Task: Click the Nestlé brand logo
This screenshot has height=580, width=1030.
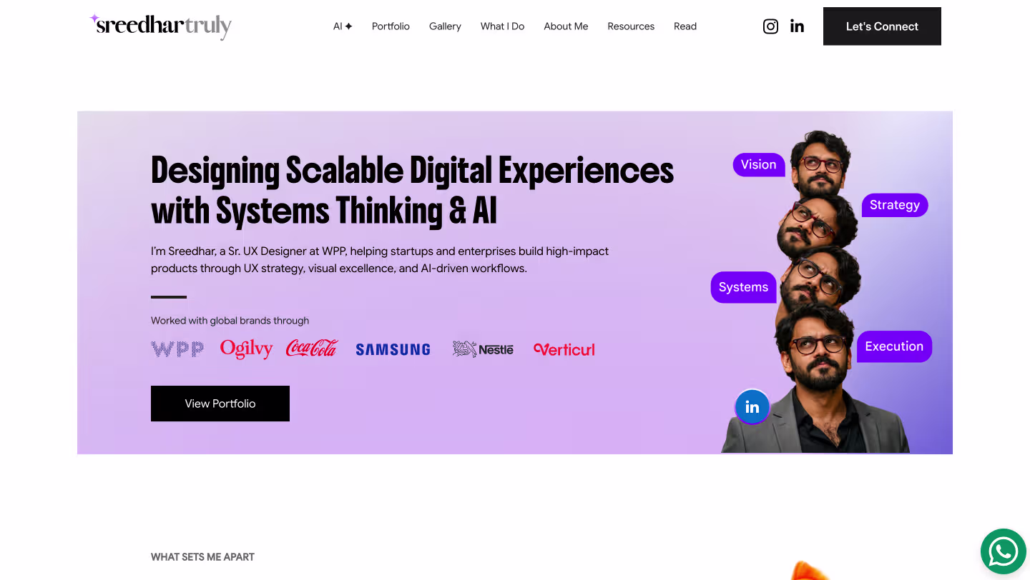Action: pyautogui.click(x=483, y=349)
